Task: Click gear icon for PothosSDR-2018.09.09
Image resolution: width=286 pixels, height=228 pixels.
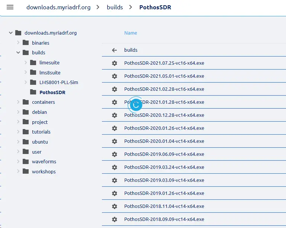Action: (115, 219)
